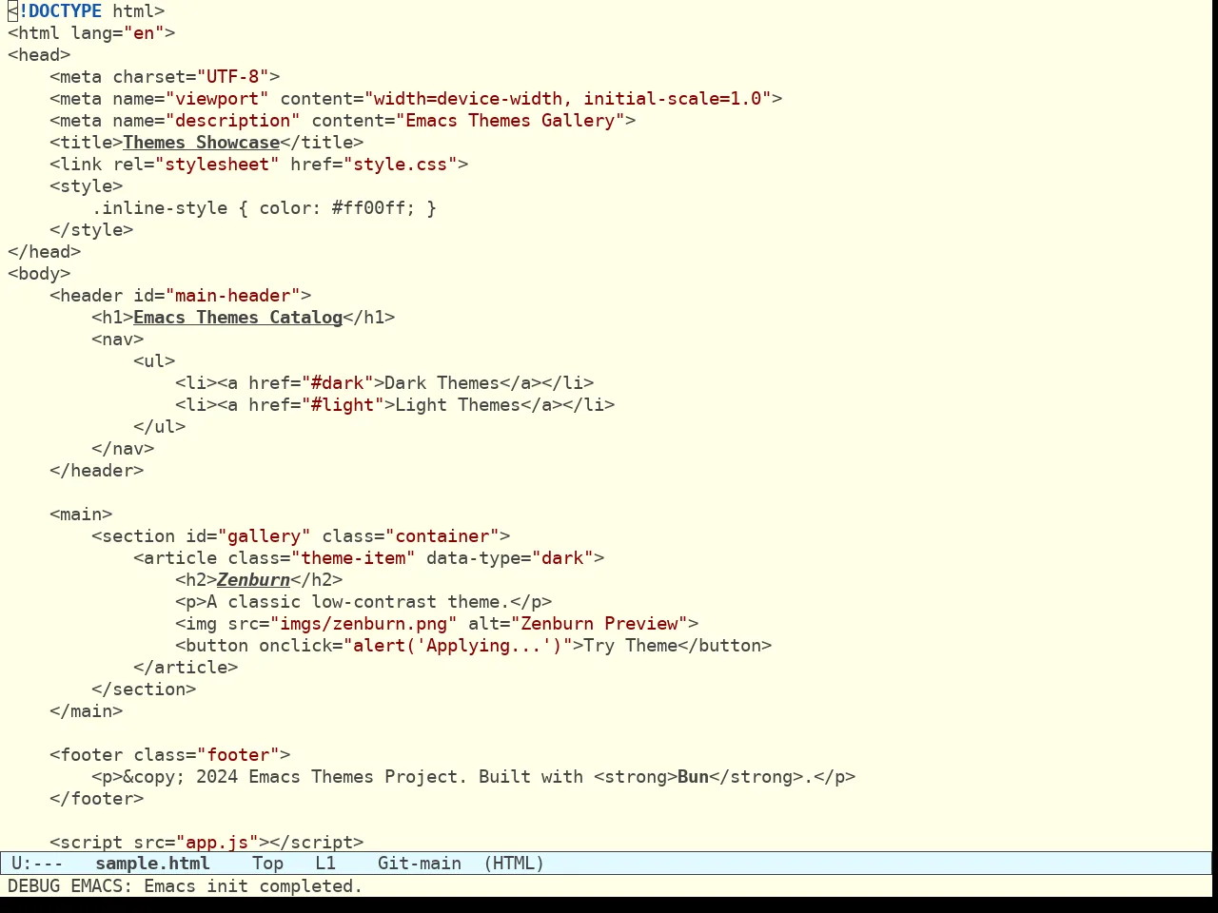Click the Zenburn h2 heading text

click(x=253, y=580)
